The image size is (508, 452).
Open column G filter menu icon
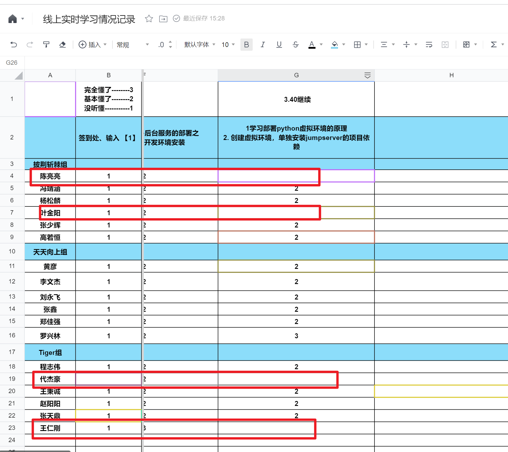367,76
